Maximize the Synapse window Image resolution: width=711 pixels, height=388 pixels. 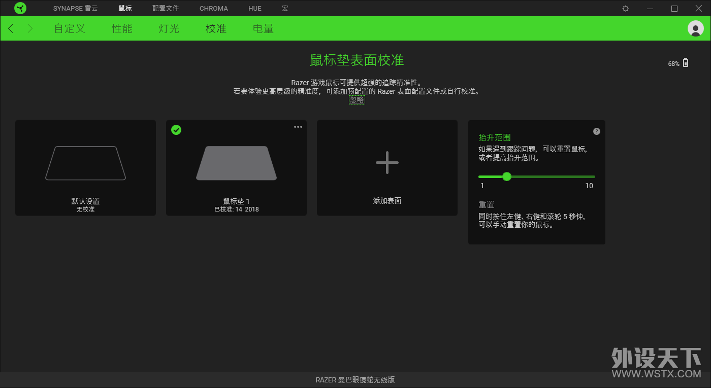coord(674,9)
